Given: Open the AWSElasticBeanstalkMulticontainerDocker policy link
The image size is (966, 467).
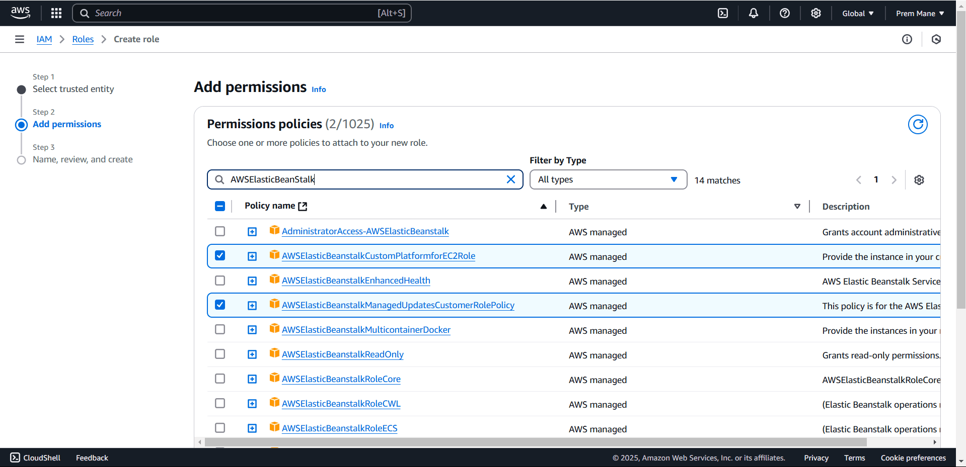Looking at the screenshot, I should 366,330.
